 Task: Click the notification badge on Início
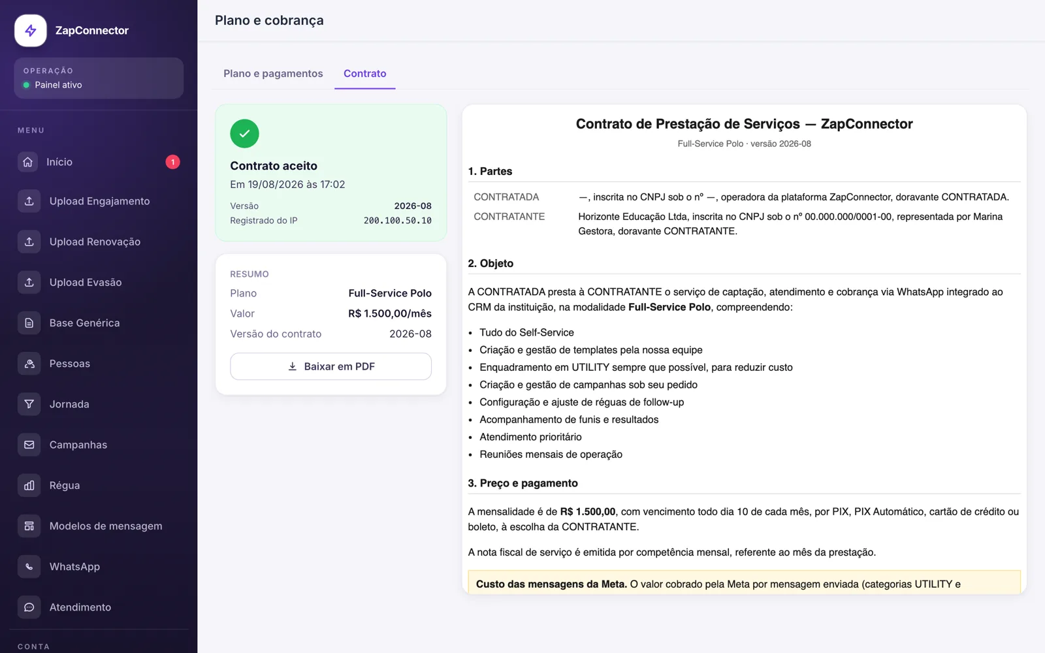(x=172, y=162)
